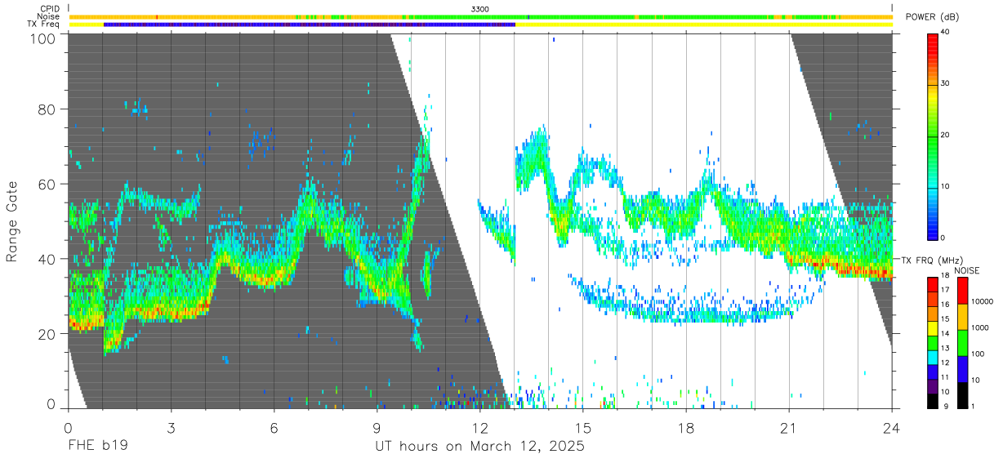
Task: Click the x-axis tick label '0'
Action: [x=68, y=428]
